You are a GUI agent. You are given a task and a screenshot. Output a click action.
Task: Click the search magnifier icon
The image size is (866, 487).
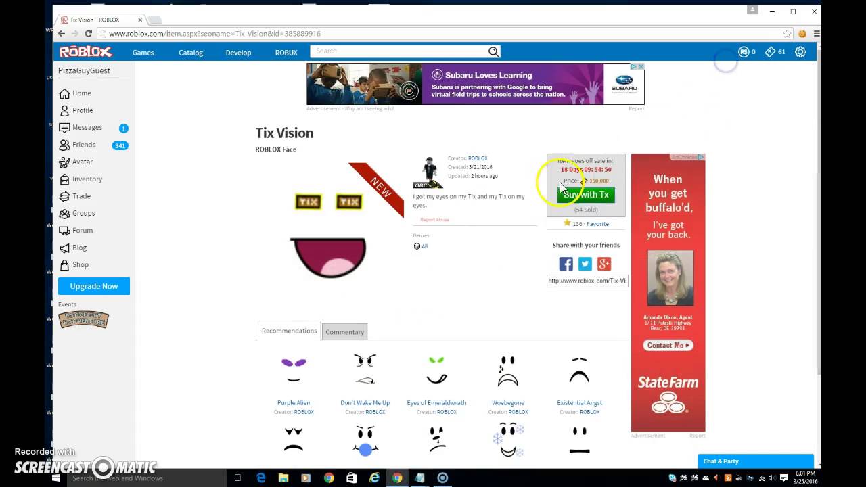(x=493, y=51)
